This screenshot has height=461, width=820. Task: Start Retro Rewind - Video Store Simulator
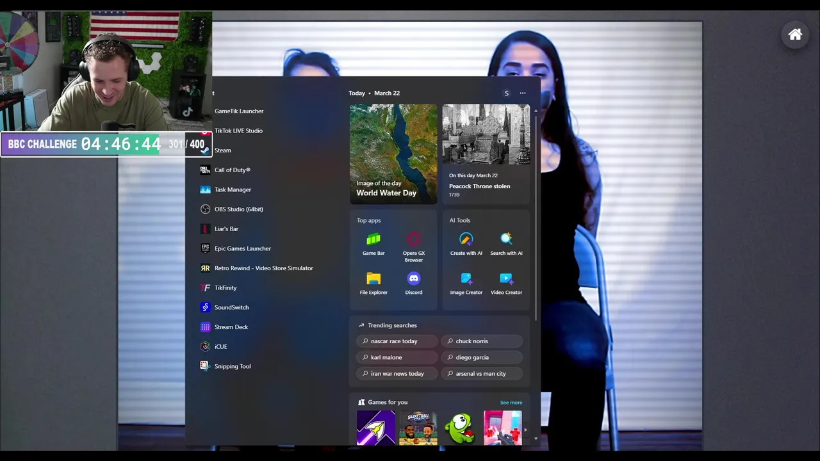pyautogui.click(x=256, y=268)
